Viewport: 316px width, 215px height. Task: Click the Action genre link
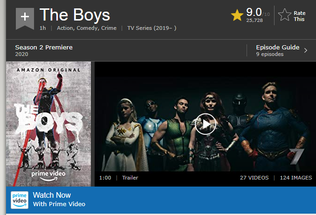pyautogui.click(x=64, y=28)
